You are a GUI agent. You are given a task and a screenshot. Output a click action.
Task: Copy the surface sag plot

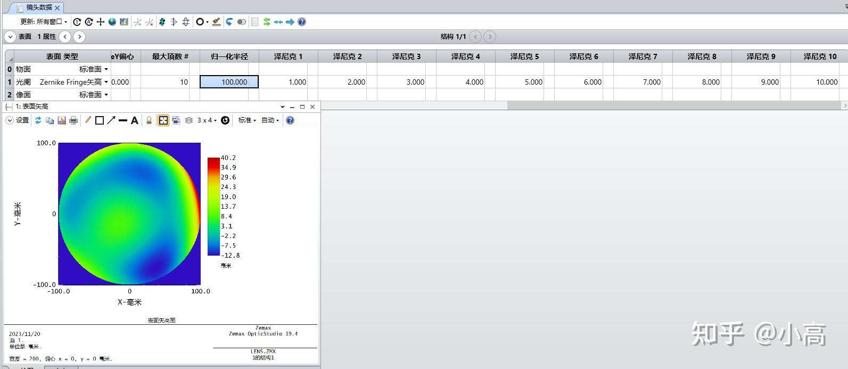(x=50, y=120)
